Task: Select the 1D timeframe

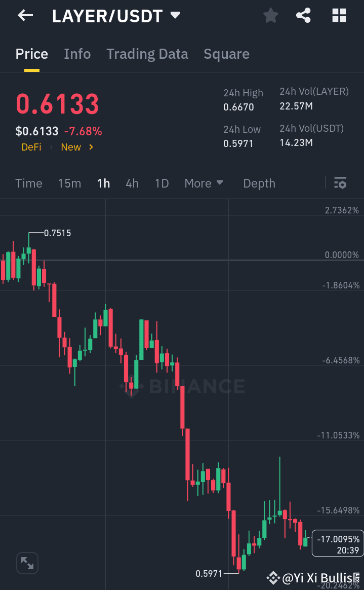Action: pyautogui.click(x=161, y=183)
